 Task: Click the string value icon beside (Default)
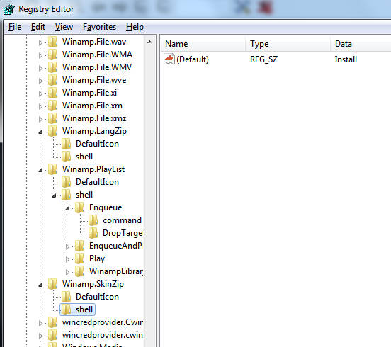[x=169, y=59]
